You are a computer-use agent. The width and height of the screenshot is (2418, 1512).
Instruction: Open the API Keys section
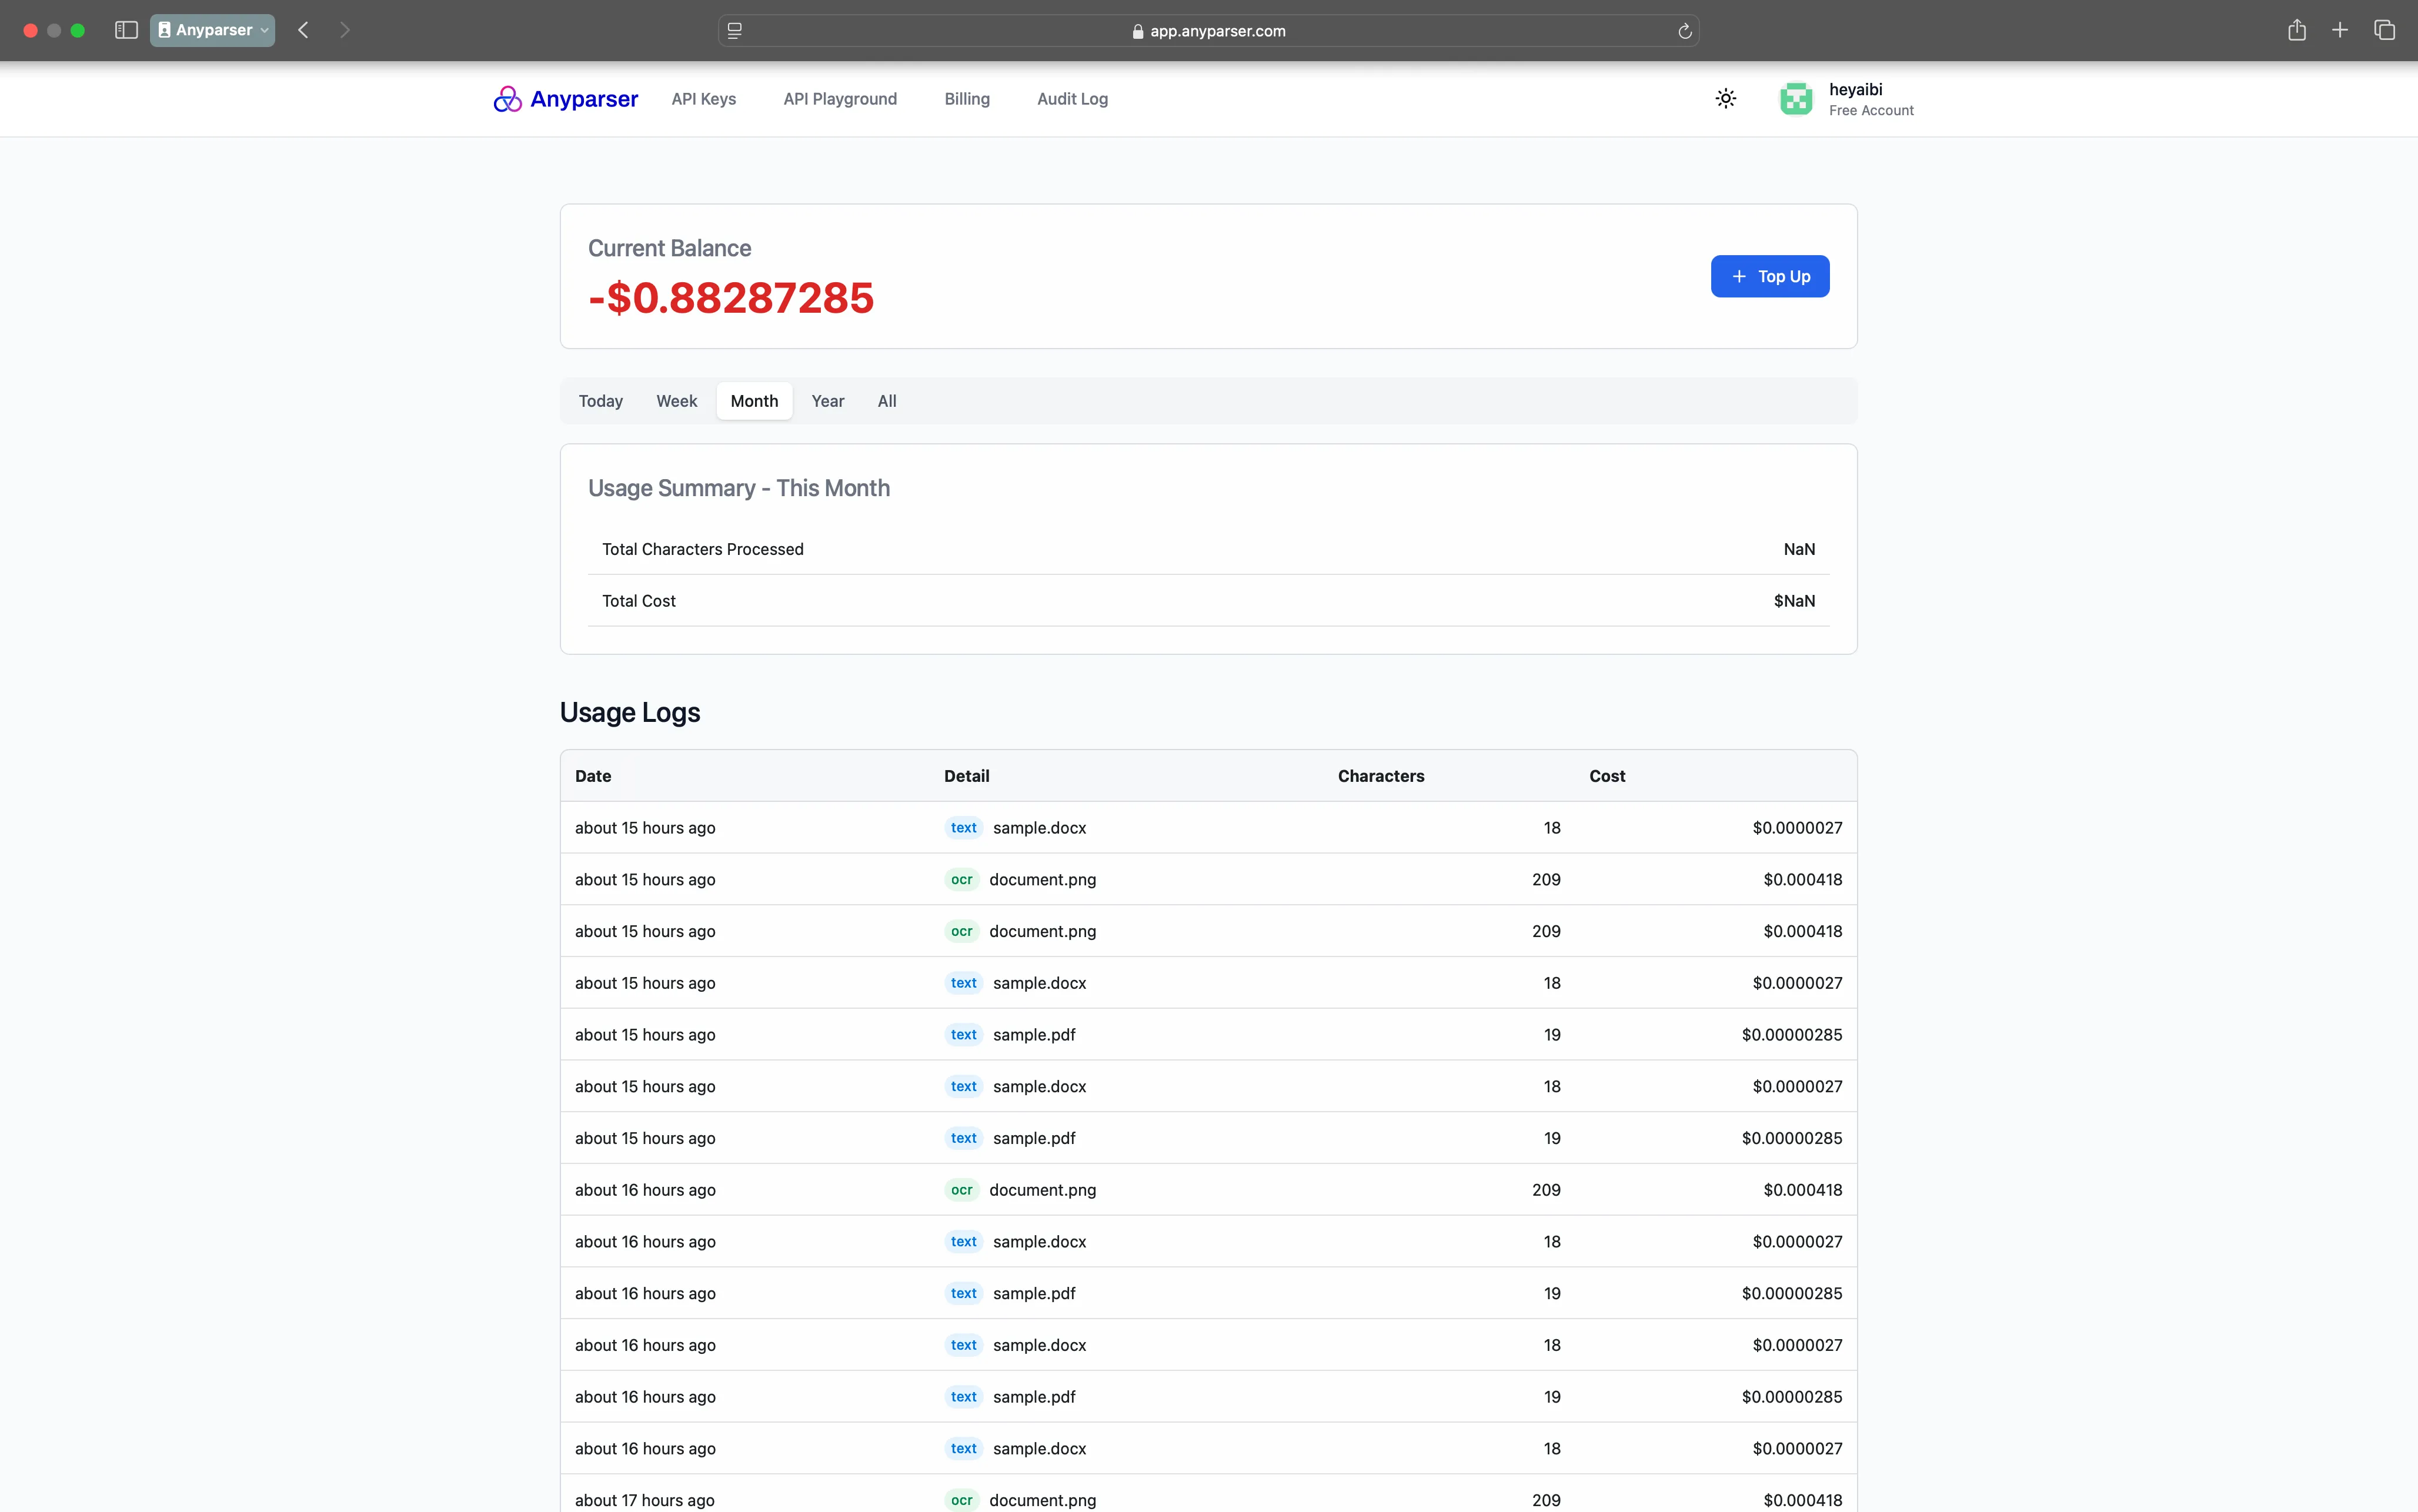pos(703,99)
